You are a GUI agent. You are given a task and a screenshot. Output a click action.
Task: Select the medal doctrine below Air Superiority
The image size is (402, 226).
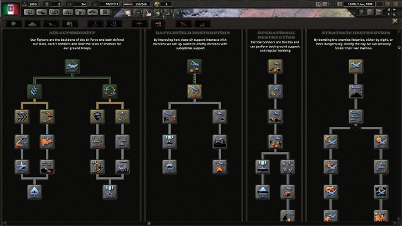coord(110,192)
